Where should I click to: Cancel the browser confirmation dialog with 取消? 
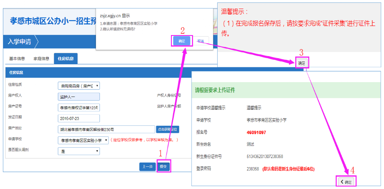pos(200,41)
